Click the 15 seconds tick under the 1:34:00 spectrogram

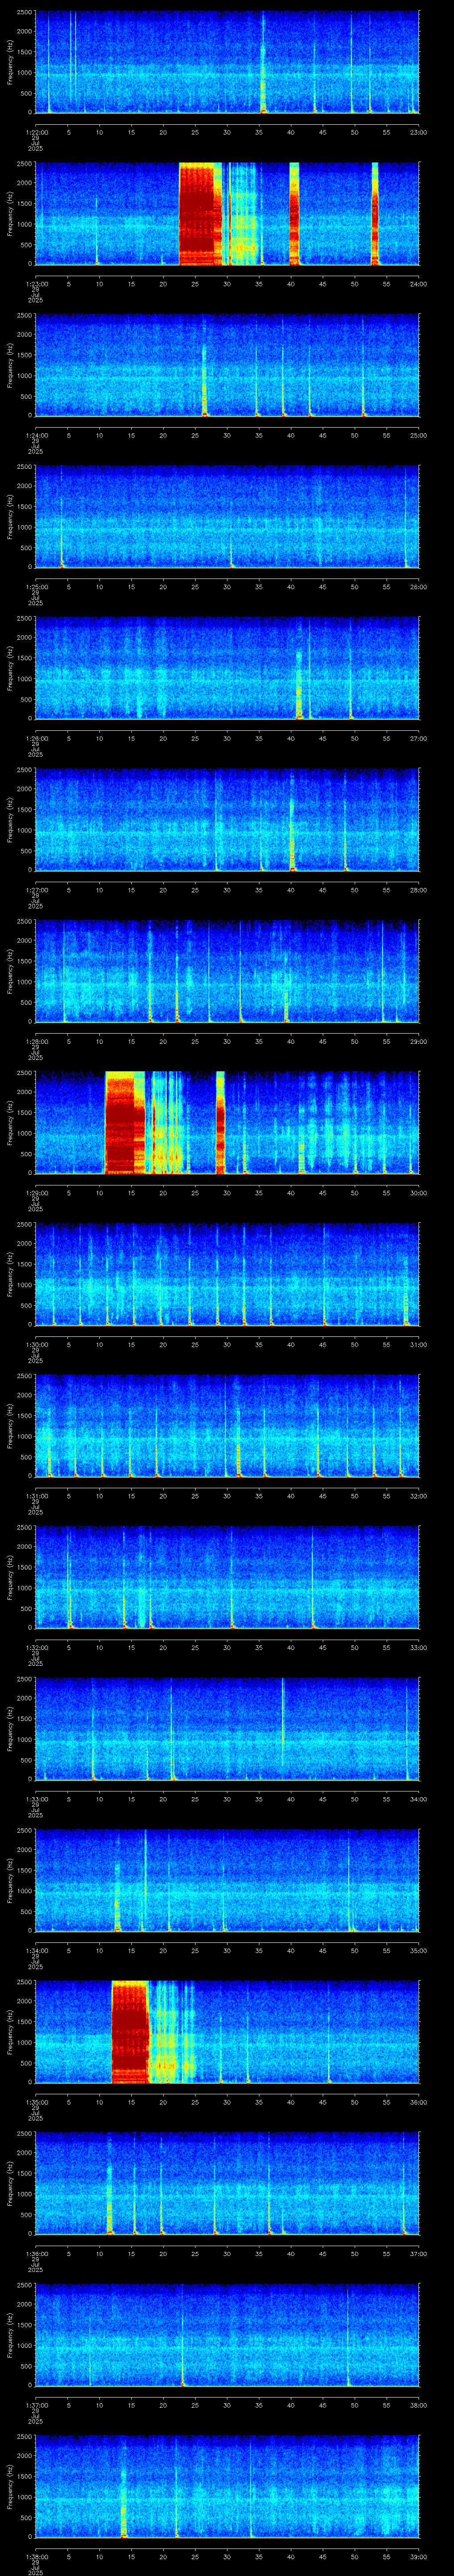tap(131, 1950)
